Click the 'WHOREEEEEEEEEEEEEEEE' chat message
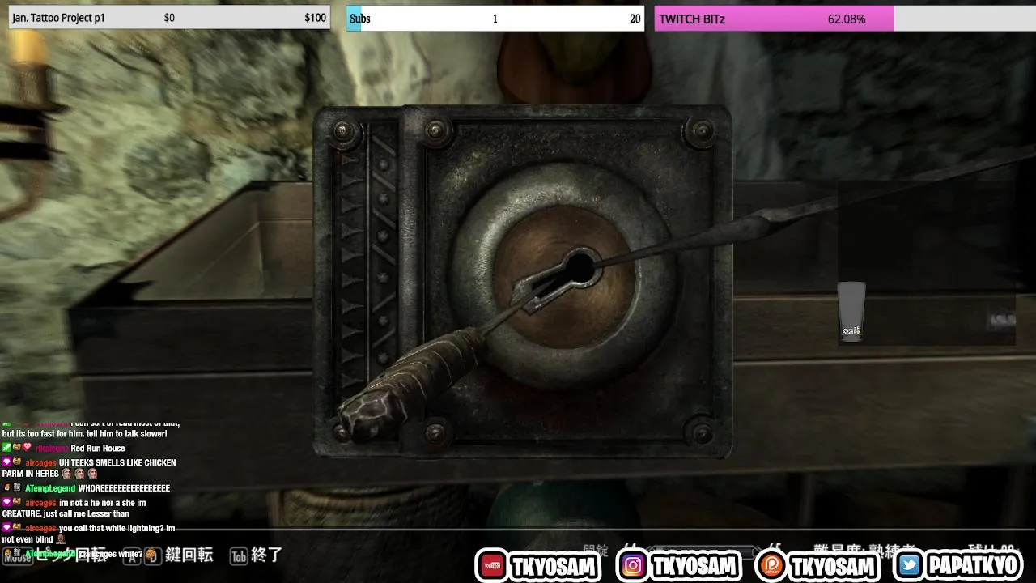1036x583 pixels. 124,488
